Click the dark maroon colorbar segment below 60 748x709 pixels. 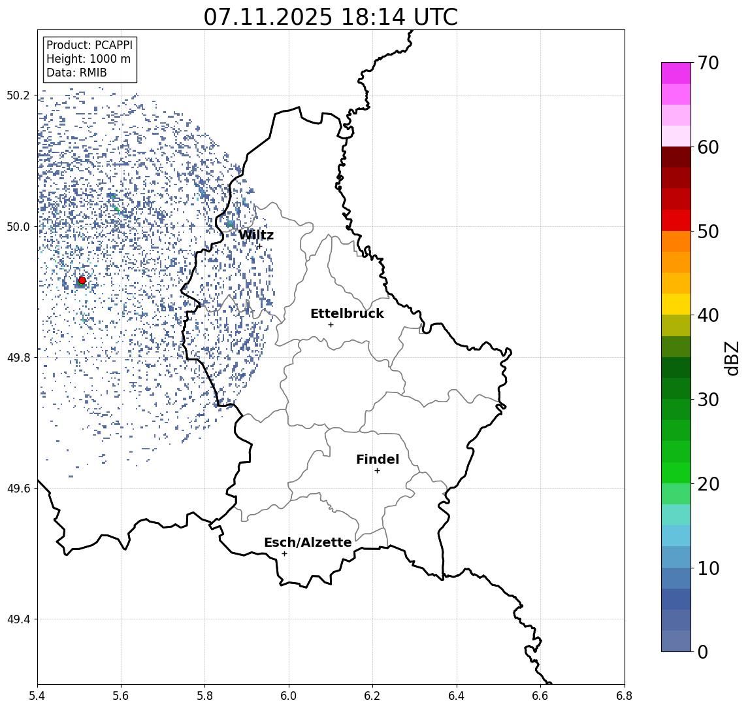tap(676, 157)
